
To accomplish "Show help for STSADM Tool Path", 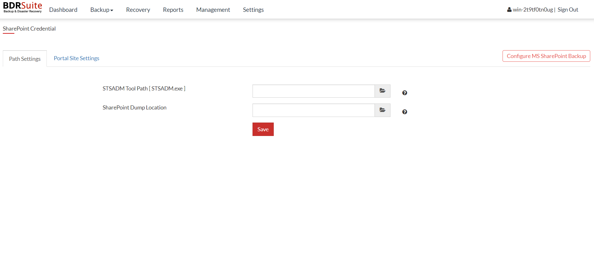I will pyautogui.click(x=405, y=93).
